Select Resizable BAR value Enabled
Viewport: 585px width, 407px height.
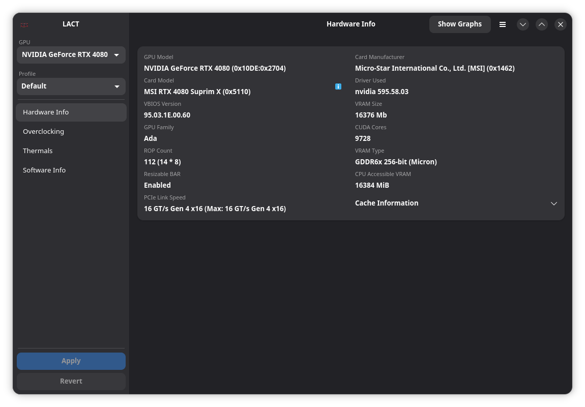coord(158,185)
